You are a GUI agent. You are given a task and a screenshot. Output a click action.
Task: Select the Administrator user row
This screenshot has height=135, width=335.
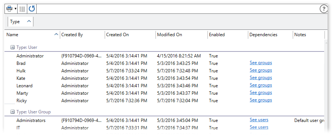(x=165, y=56)
